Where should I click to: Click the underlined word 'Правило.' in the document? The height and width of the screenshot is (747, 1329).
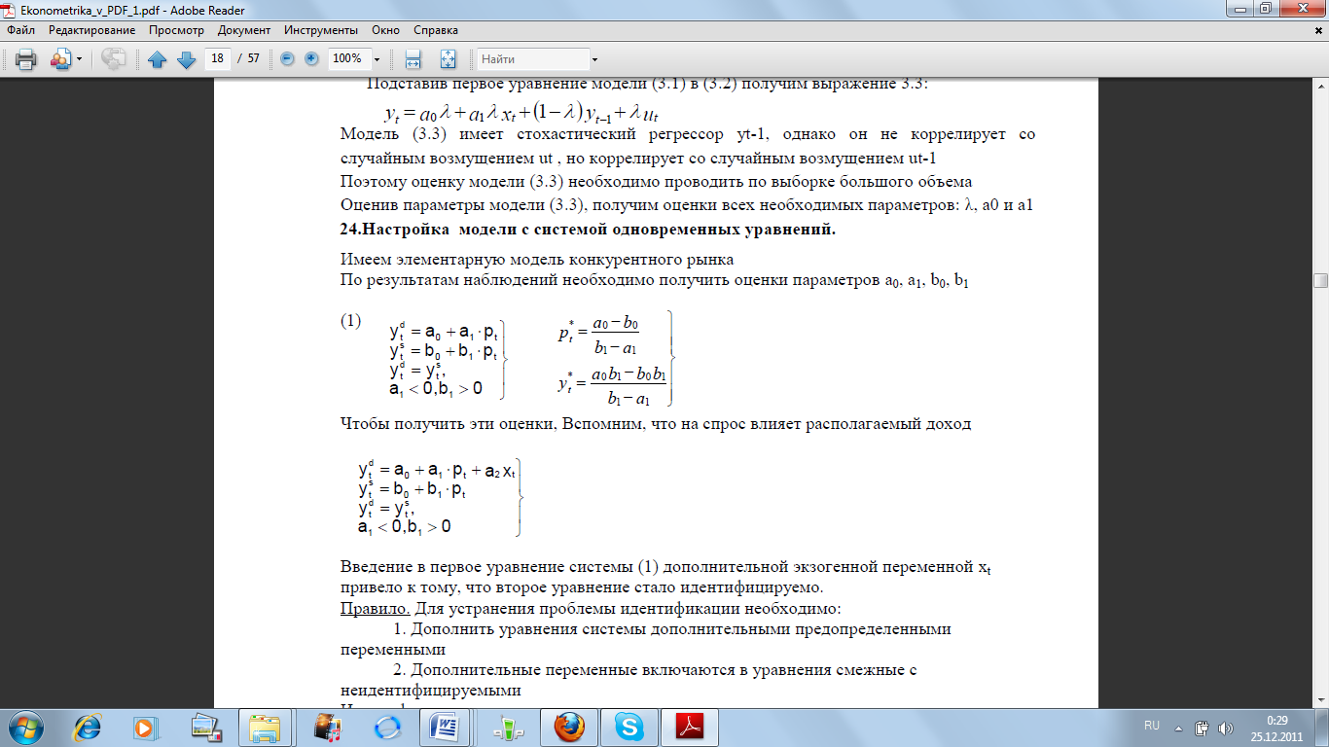[x=375, y=610]
